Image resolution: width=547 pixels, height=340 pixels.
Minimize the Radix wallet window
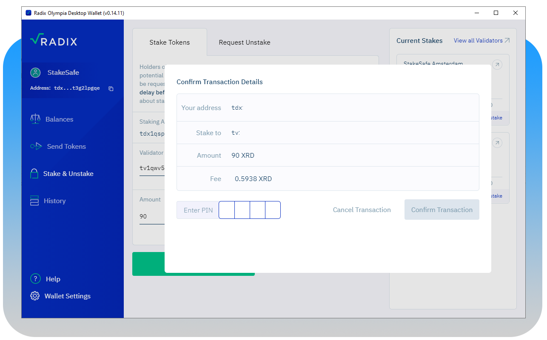[476, 13]
